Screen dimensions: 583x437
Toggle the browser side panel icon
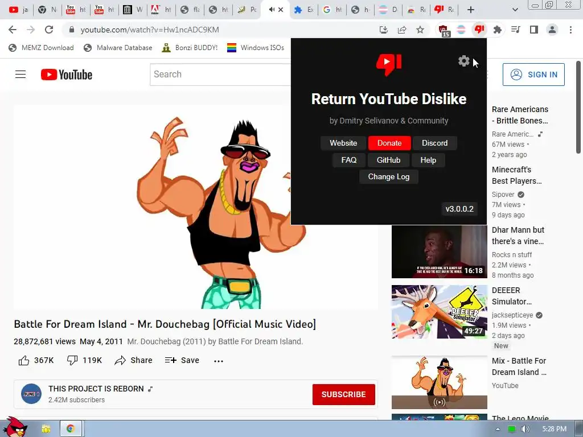534,30
